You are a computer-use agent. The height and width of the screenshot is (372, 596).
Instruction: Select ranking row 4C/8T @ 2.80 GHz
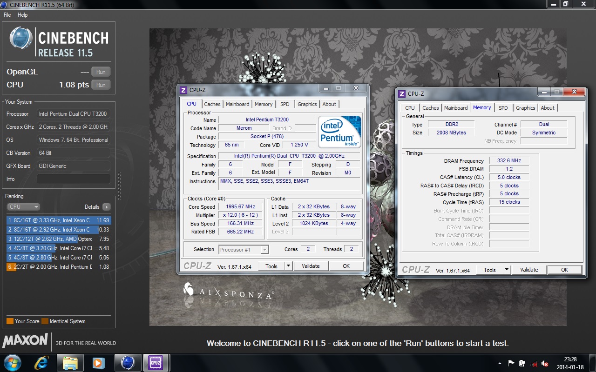click(59, 258)
